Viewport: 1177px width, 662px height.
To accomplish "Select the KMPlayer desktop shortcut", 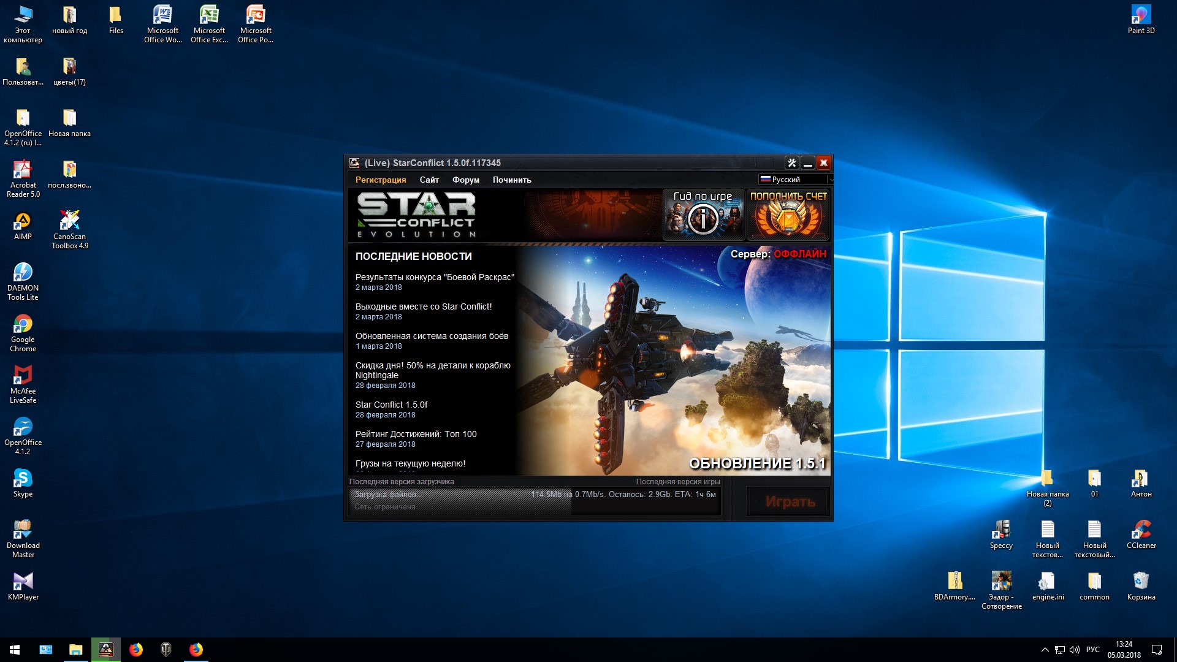I will click(x=23, y=587).
